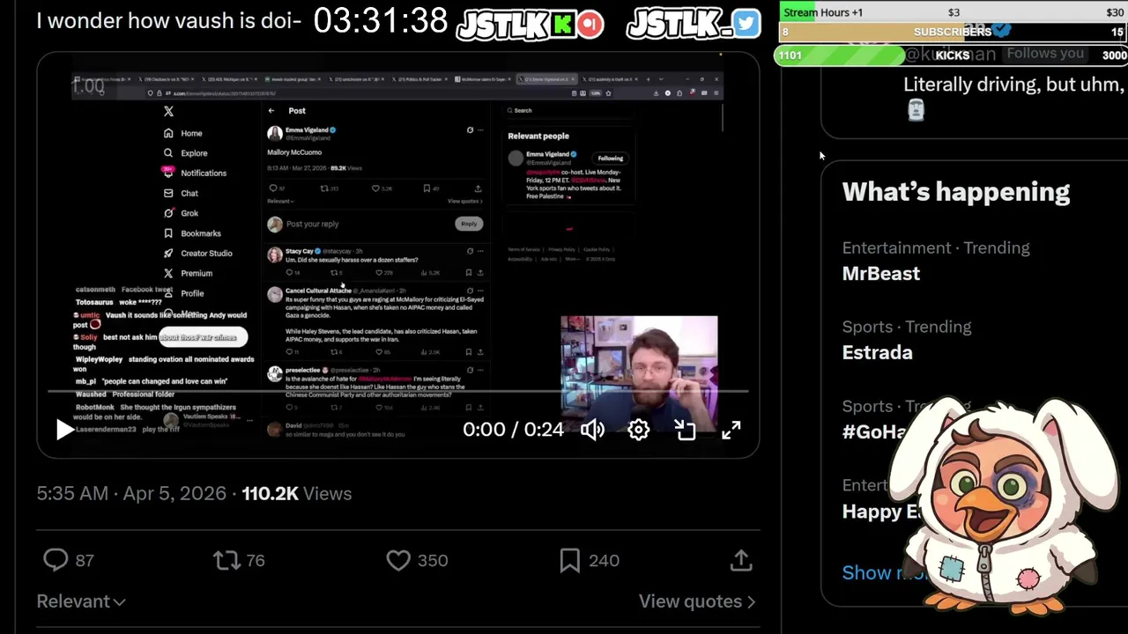Click the Stream Hours +1 goal text

pos(823,12)
